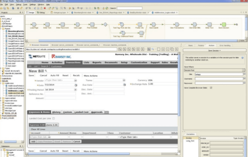The height and width of the screenshot is (157, 248).
Task: Select the Click Enter Bills step node
Action: pyautogui.click(x=195, y=24)
